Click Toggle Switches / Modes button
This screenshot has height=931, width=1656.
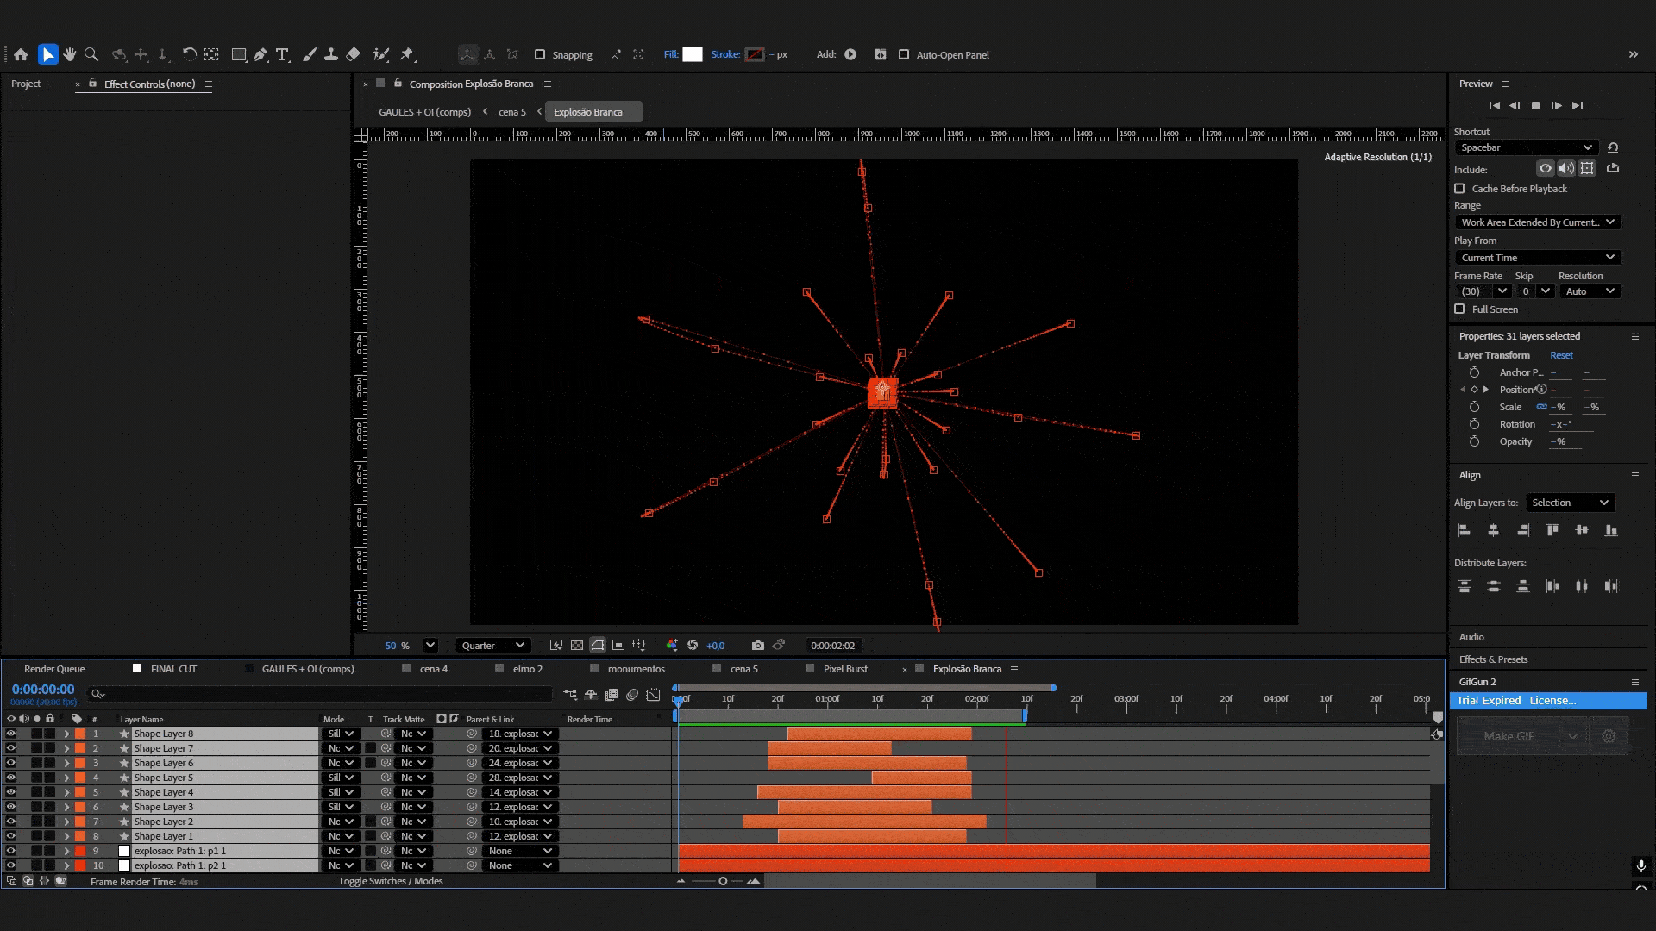pos(390,881)
